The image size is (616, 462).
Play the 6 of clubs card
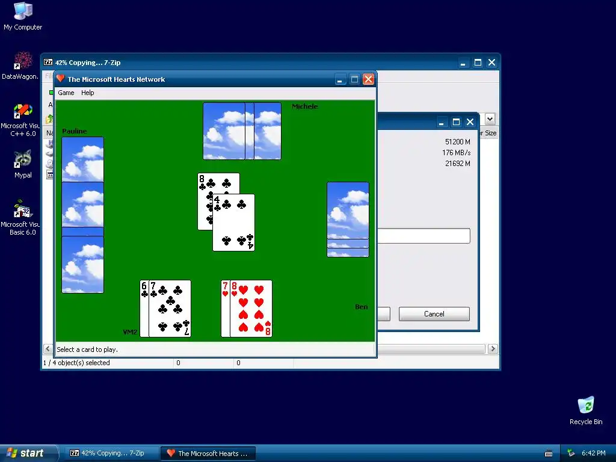click(144, 309)
